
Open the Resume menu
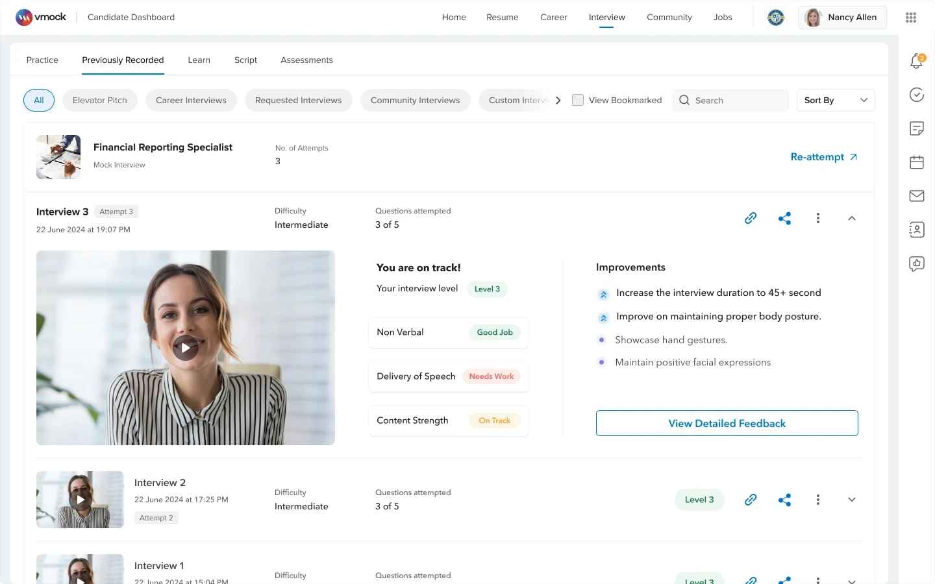coord(503,18)
